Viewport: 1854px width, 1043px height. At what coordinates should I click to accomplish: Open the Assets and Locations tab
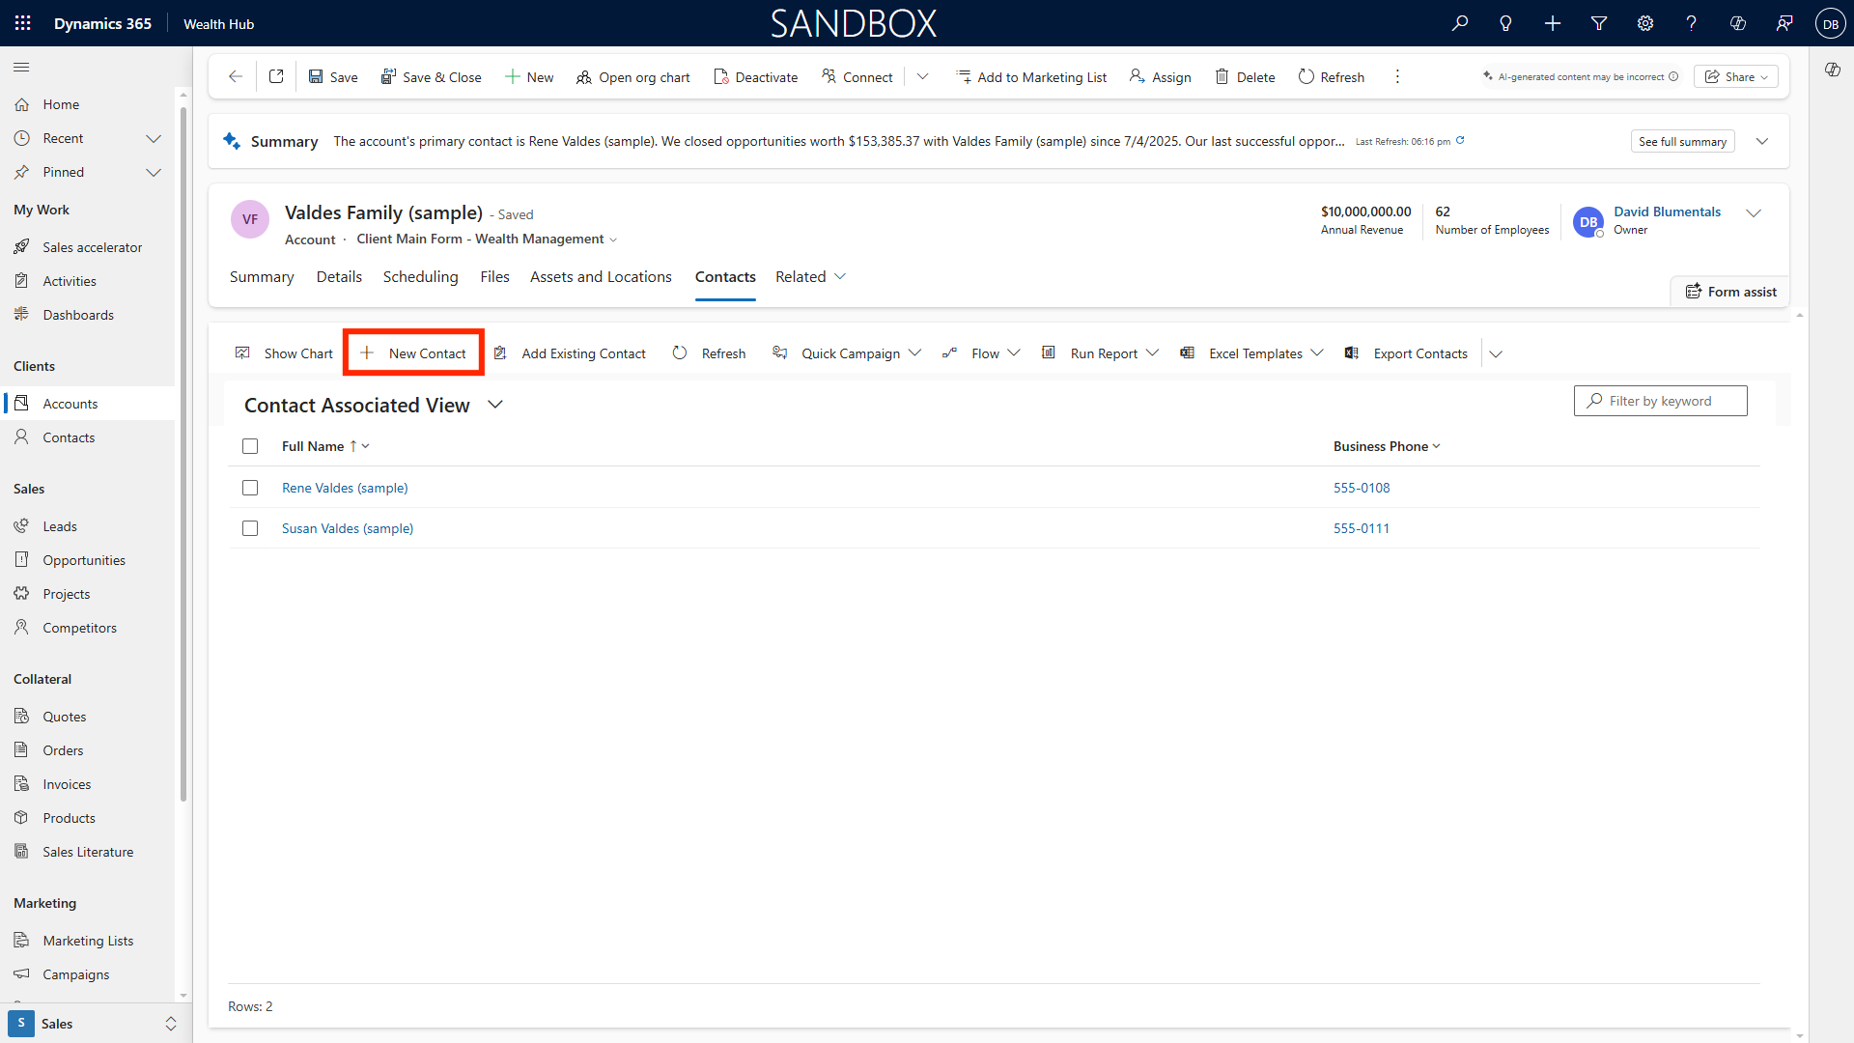[601, 276]
